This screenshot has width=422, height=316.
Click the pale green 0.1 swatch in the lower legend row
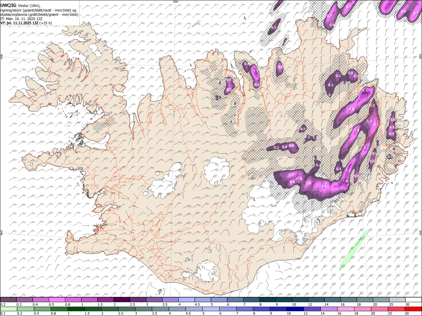9,309
